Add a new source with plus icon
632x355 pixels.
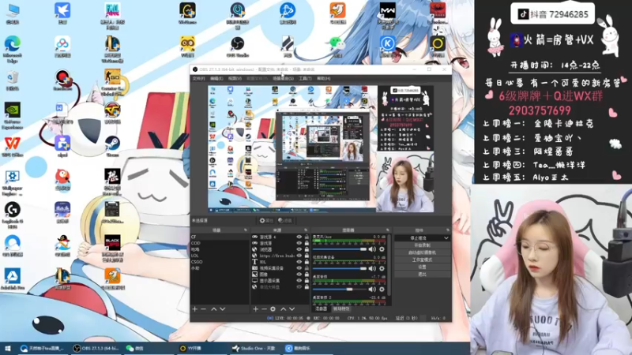(255, 309)
